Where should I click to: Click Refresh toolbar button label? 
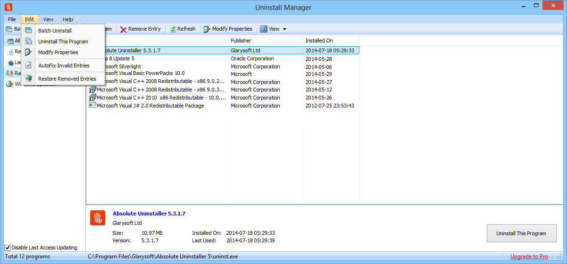point(186,29)
